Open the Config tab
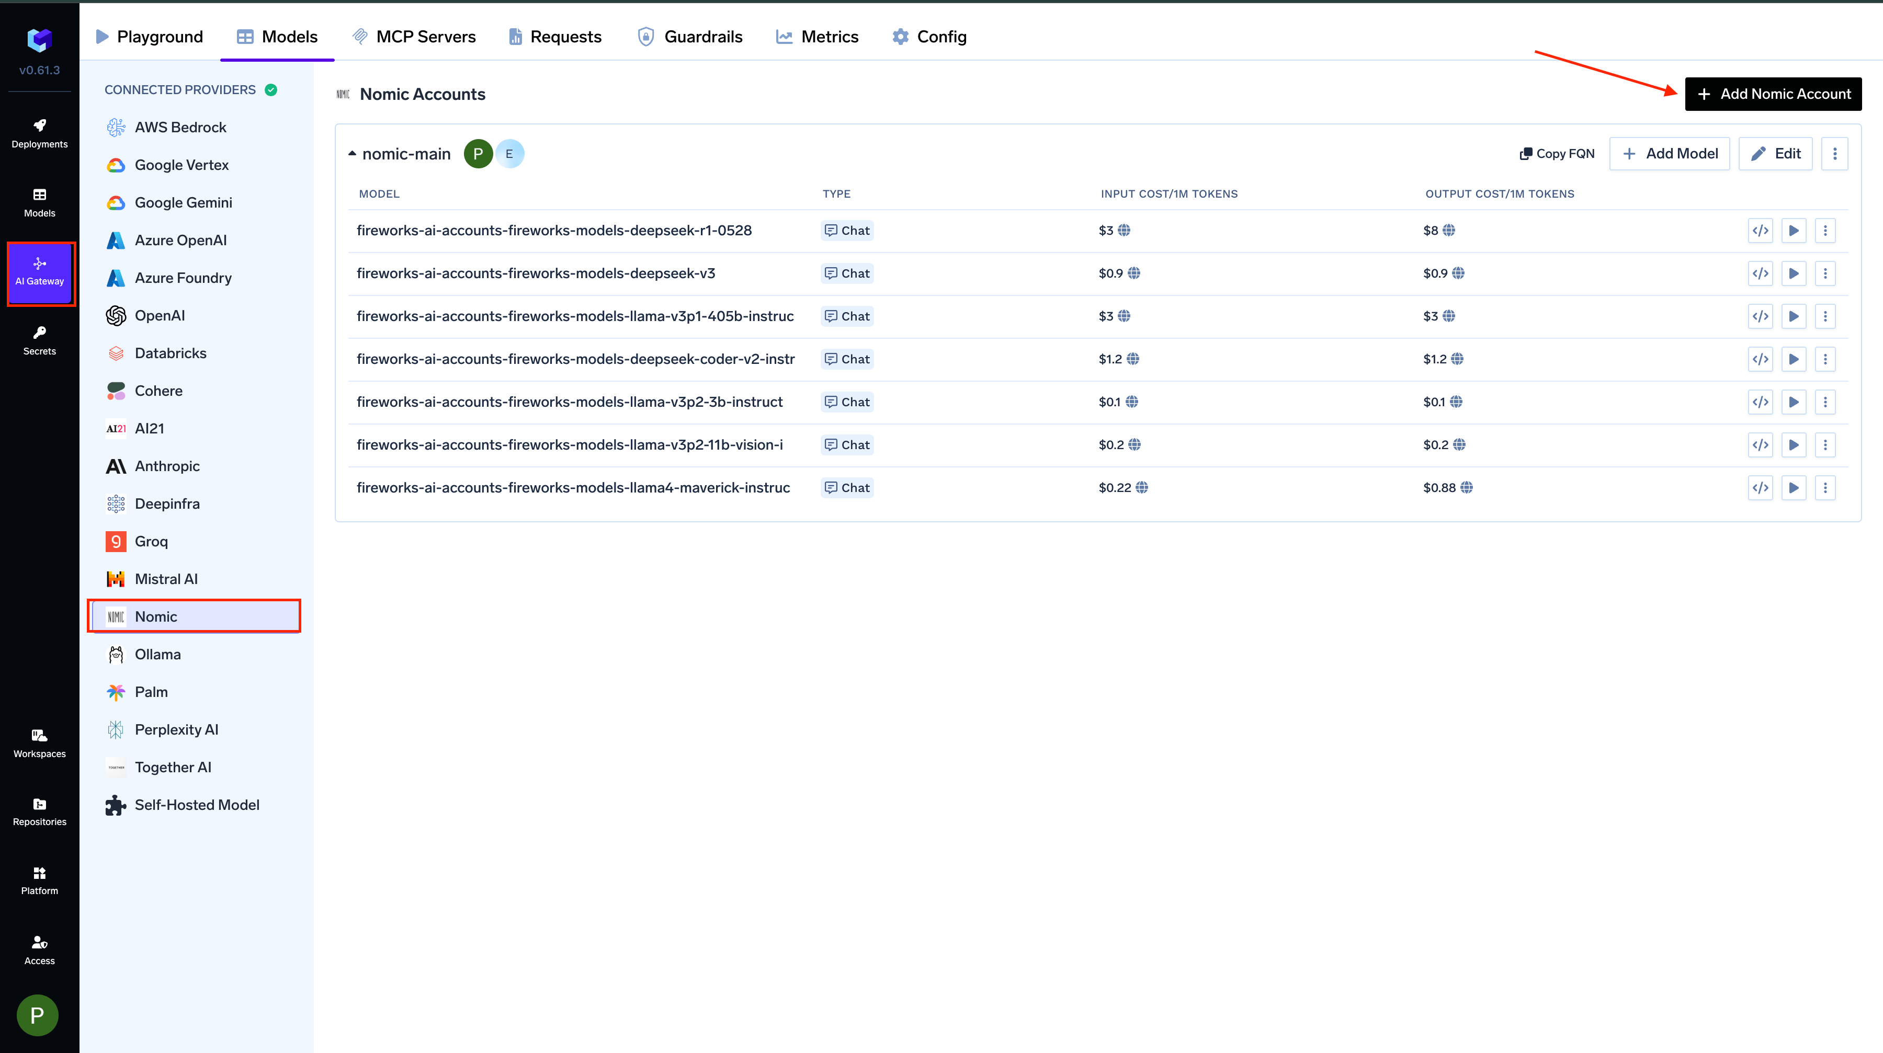1883x1053 pixels. point(930,37)
